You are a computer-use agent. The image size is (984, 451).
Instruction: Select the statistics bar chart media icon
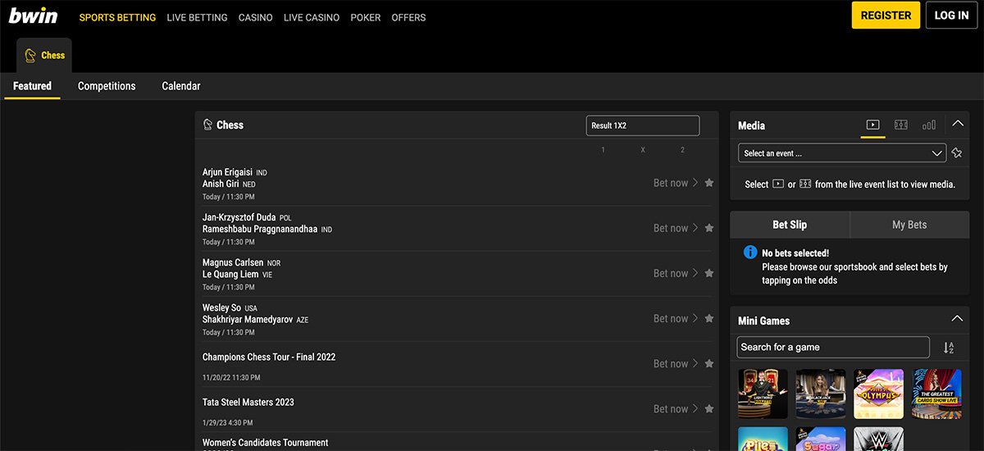929,125
